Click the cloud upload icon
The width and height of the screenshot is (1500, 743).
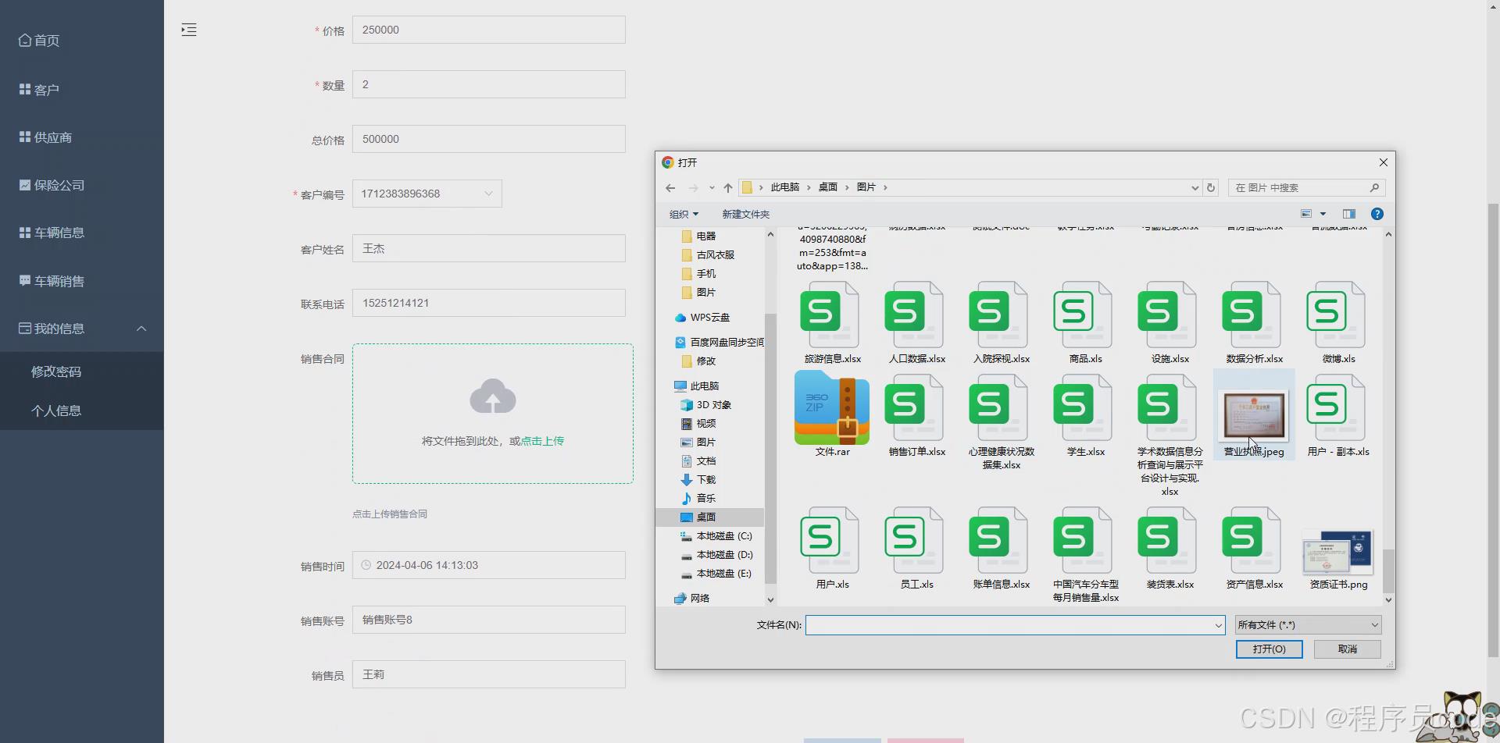coord(493,396)
